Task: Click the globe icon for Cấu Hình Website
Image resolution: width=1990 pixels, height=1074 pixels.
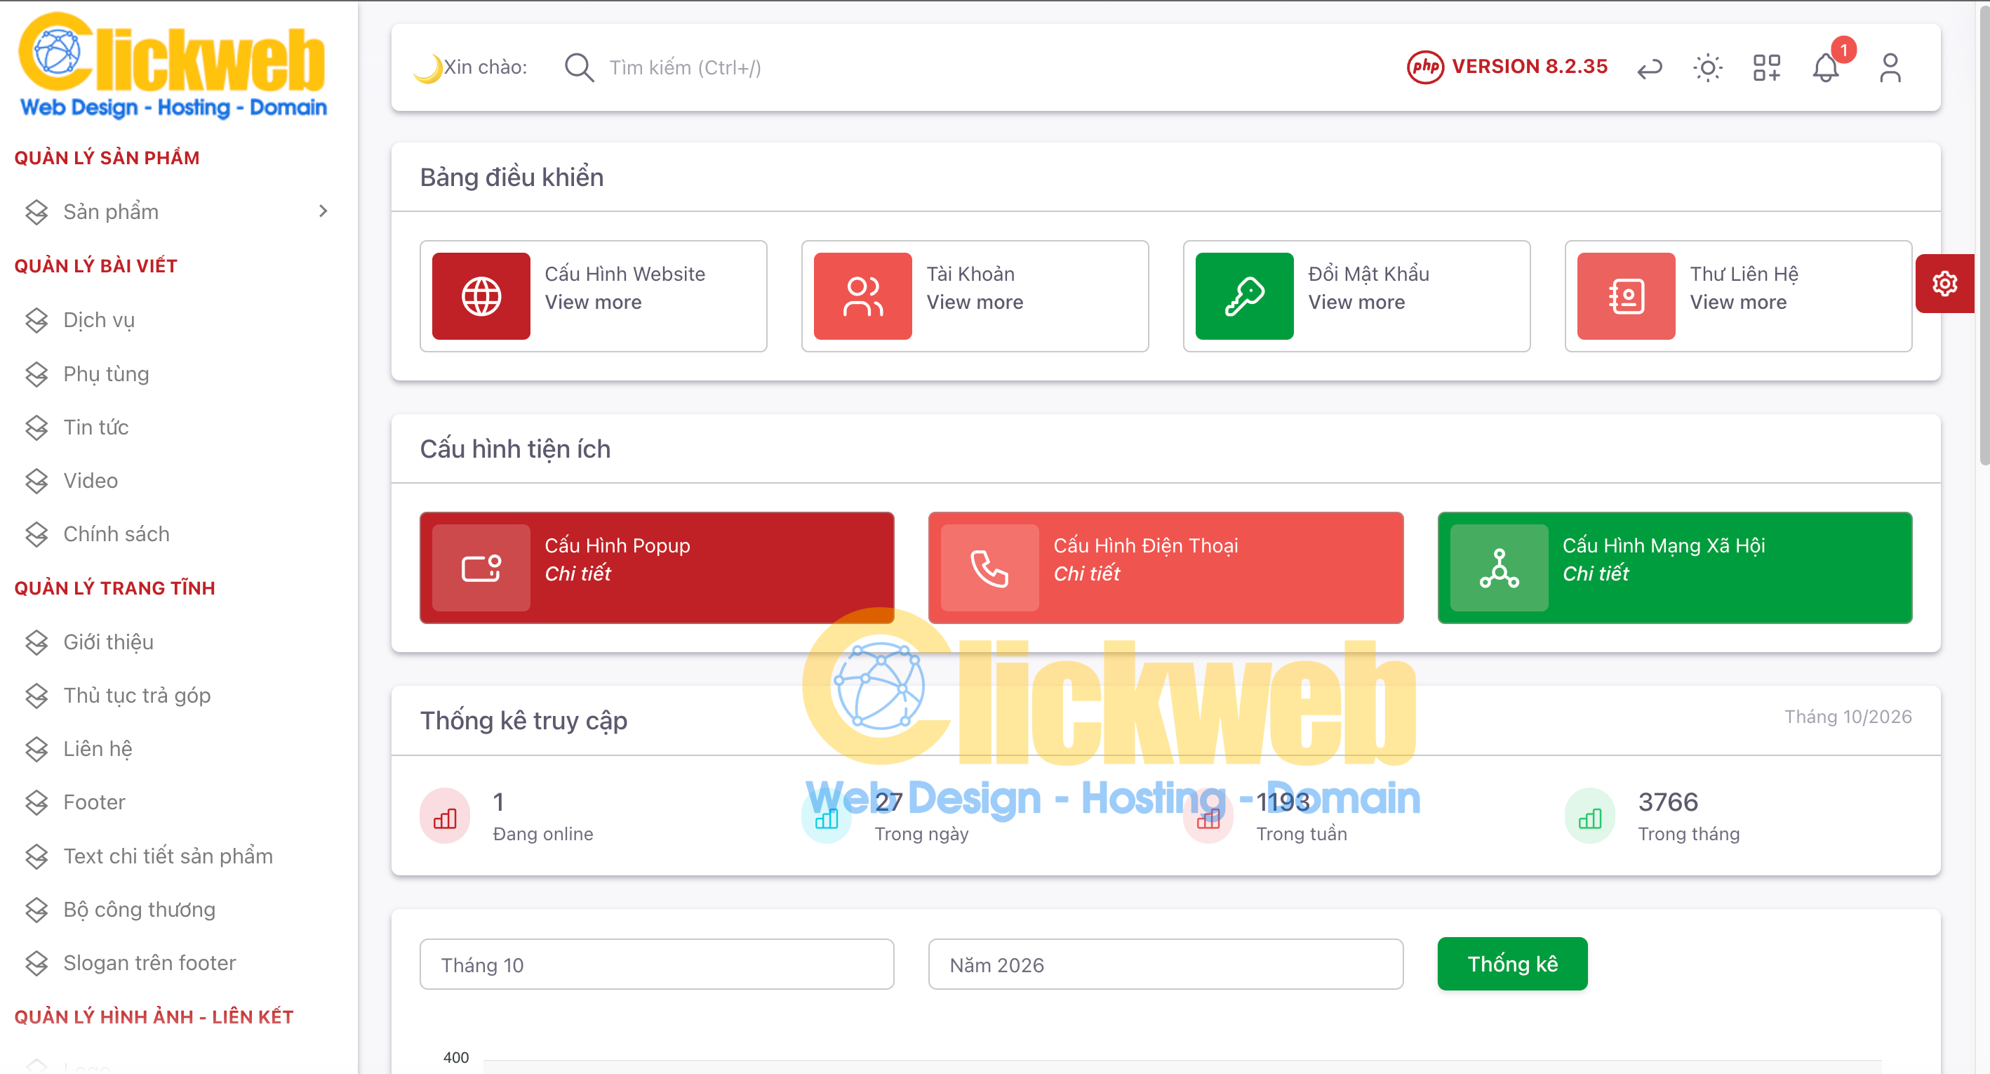Action: pos(481,296)
